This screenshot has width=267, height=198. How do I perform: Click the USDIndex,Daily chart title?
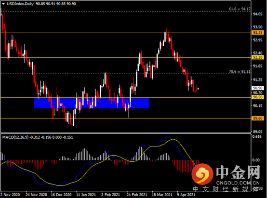click(20, 4)
